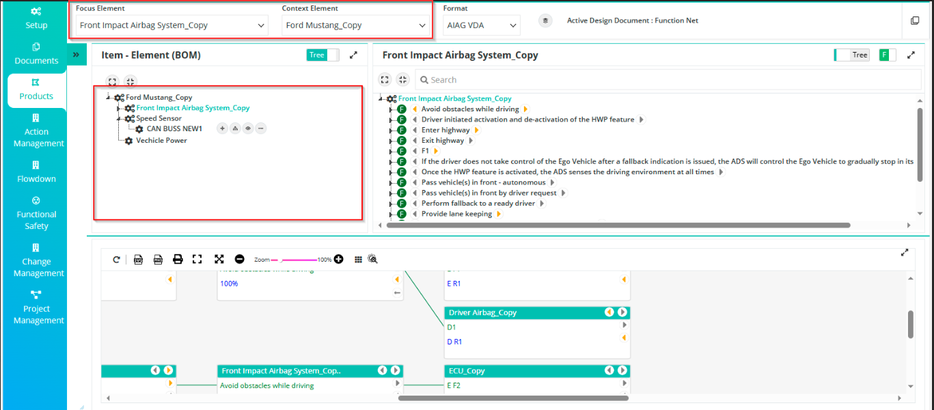The width and height of the screenshot is (934, 410).
Task: Select the Products sidebar item
Action: click(x=36, y=90)
